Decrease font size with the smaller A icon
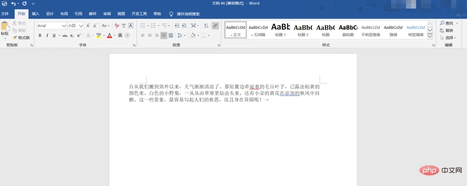467x186 pixels. click(x=95, y=26)
